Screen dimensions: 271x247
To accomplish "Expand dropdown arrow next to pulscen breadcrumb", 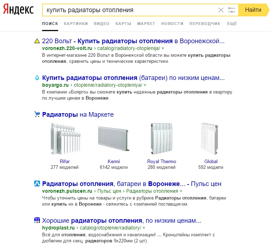I will click(181, 191).
